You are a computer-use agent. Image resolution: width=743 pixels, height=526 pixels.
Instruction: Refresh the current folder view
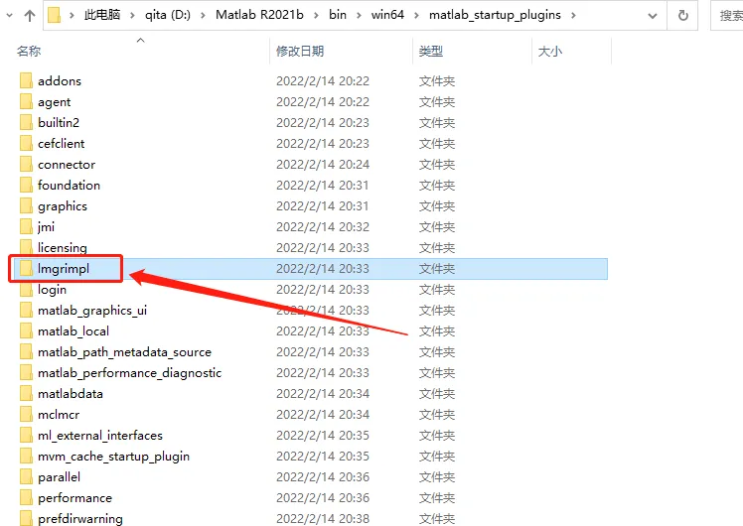click(682, 16)
